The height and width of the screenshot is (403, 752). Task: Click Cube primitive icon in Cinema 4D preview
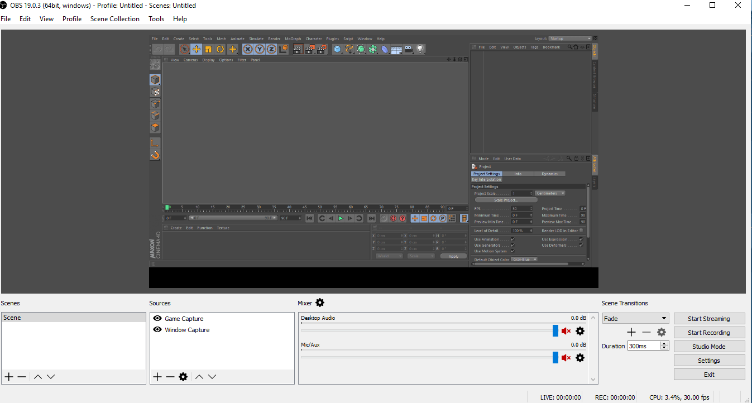tap(337, 49)
